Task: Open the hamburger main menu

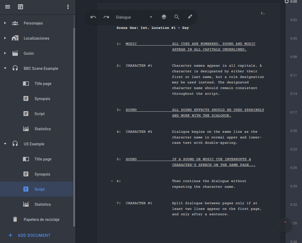Action: point(8,7)
